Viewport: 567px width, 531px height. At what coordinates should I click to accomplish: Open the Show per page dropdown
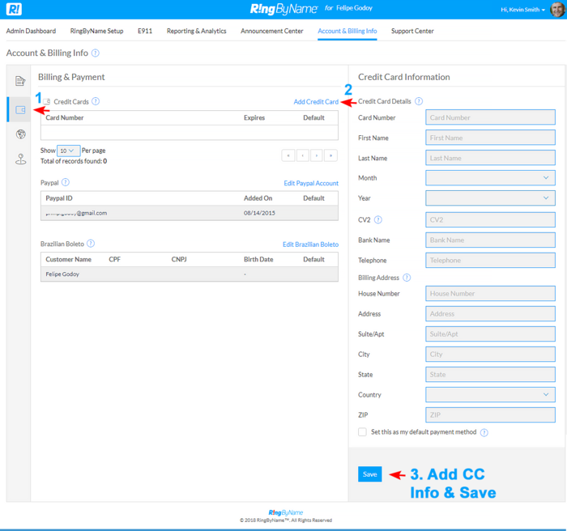pos(68,151)
